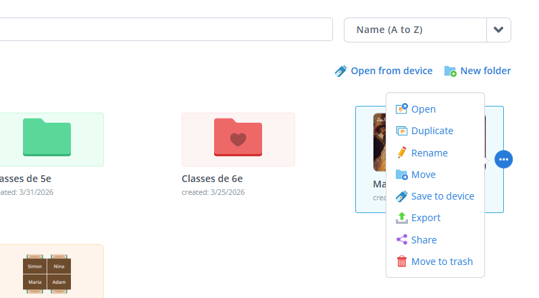Click the created: 3/25/2026 date text

[213, 192]
